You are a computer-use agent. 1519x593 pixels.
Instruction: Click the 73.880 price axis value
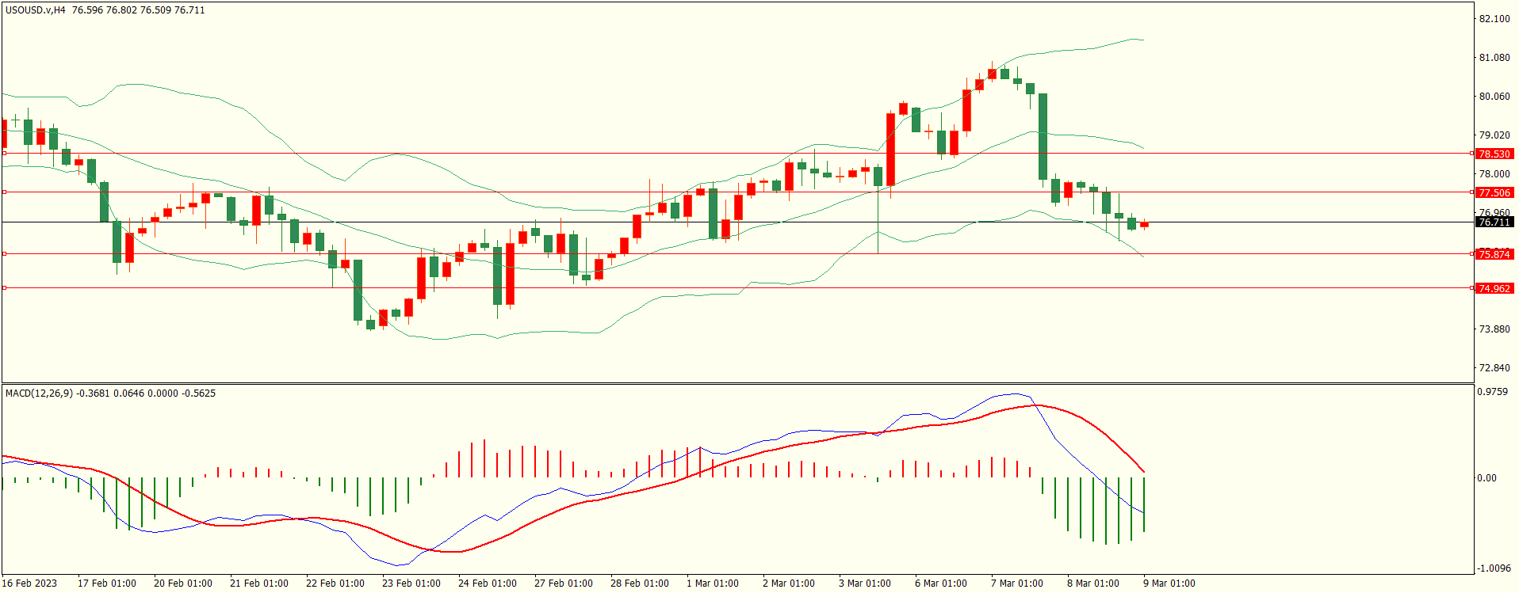pos(1494,329)
